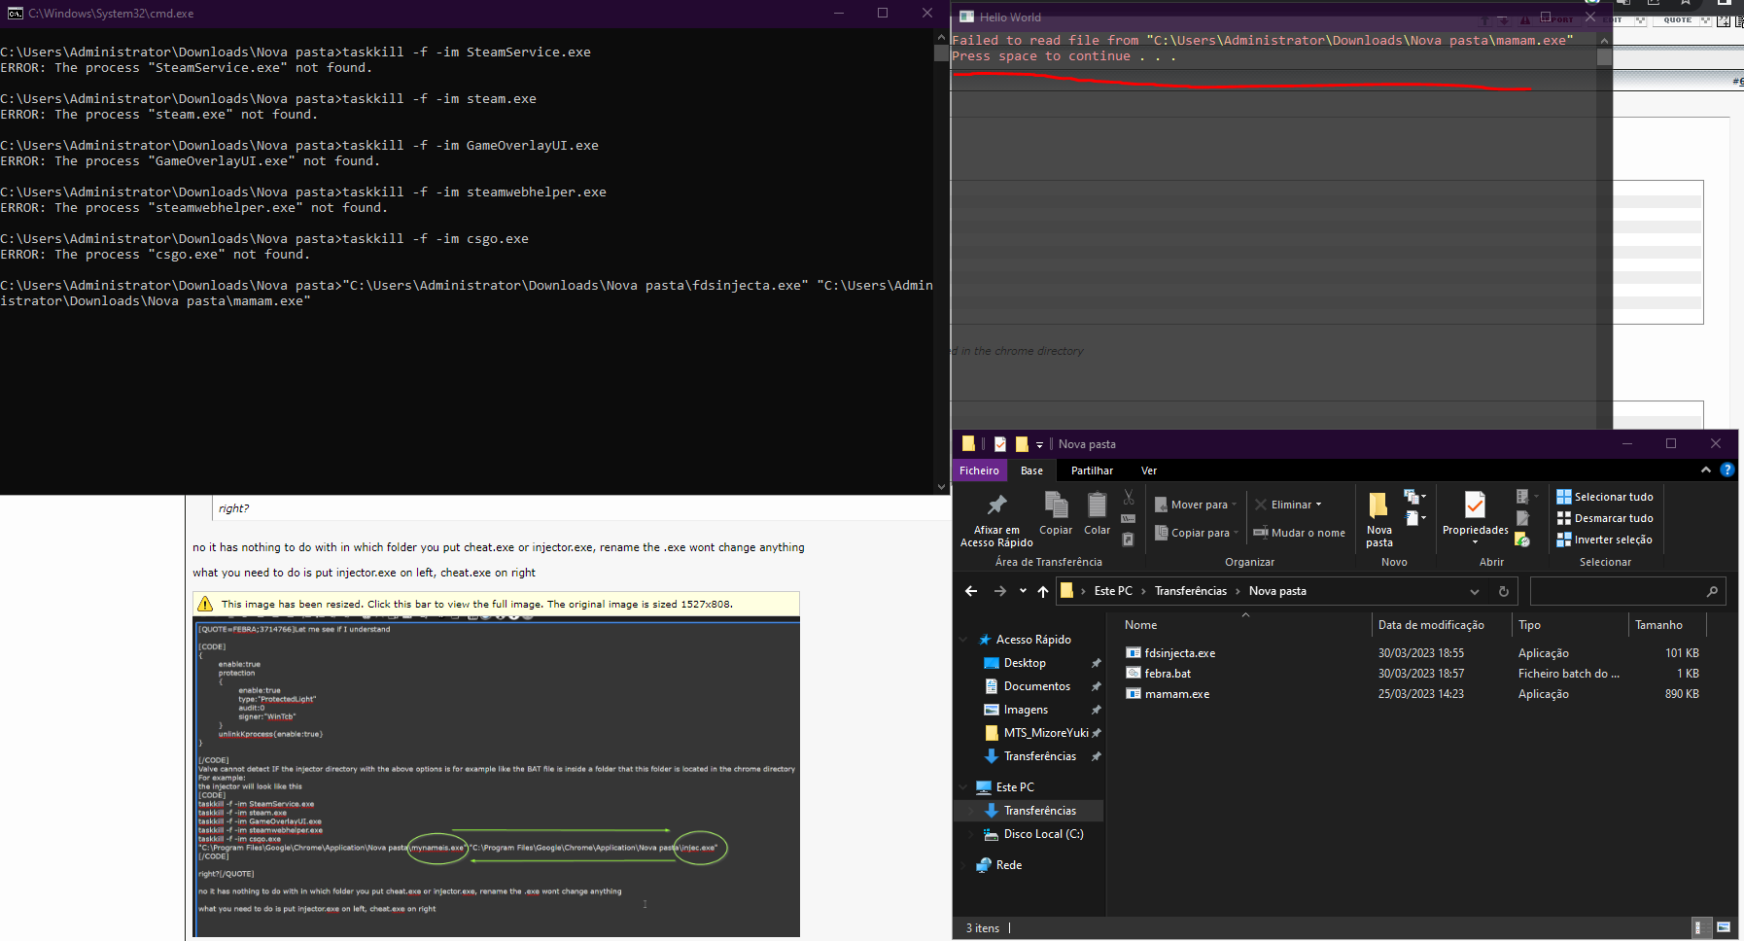Screen dimensions: 1744x941
Task: Go up one folder level arrow
Action: click(x=1043, y=591)
